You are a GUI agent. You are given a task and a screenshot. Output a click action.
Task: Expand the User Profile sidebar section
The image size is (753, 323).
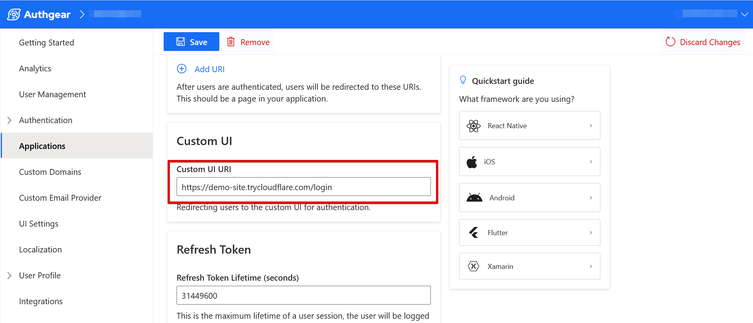9,276
